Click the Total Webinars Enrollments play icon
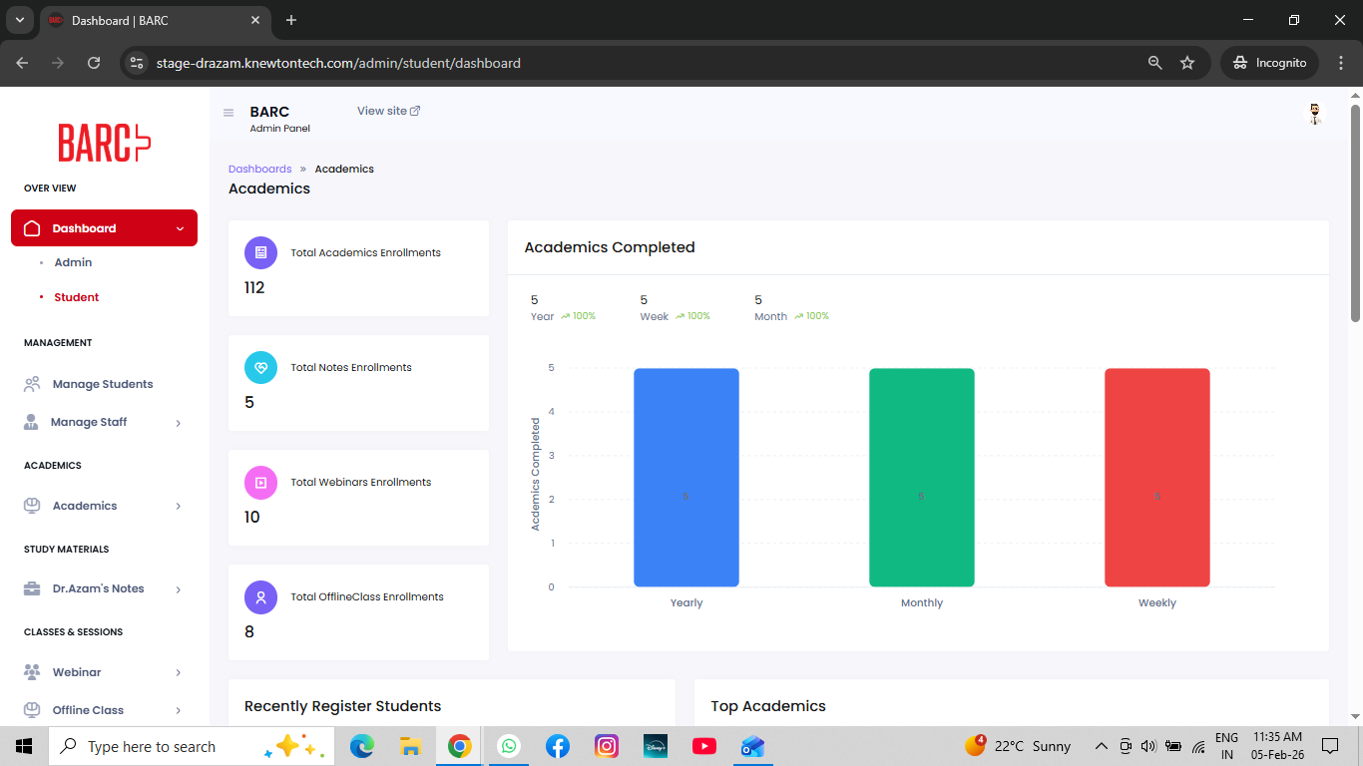Screen dimensions: 1363x766 [260, 483]
